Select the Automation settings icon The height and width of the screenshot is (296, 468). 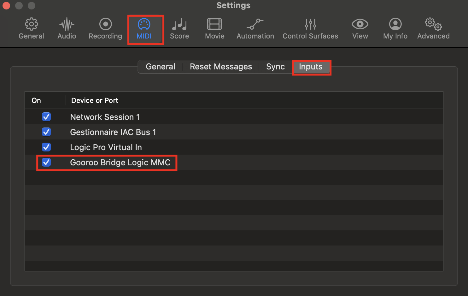click(x=255, y=24)
